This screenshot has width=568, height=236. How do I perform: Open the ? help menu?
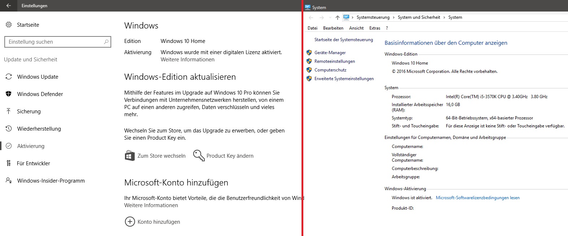387,28
